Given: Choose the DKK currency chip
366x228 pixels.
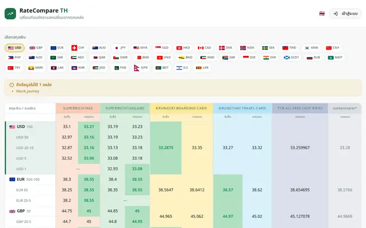Looking at the screenshot, I should click(x=225, y=48).
